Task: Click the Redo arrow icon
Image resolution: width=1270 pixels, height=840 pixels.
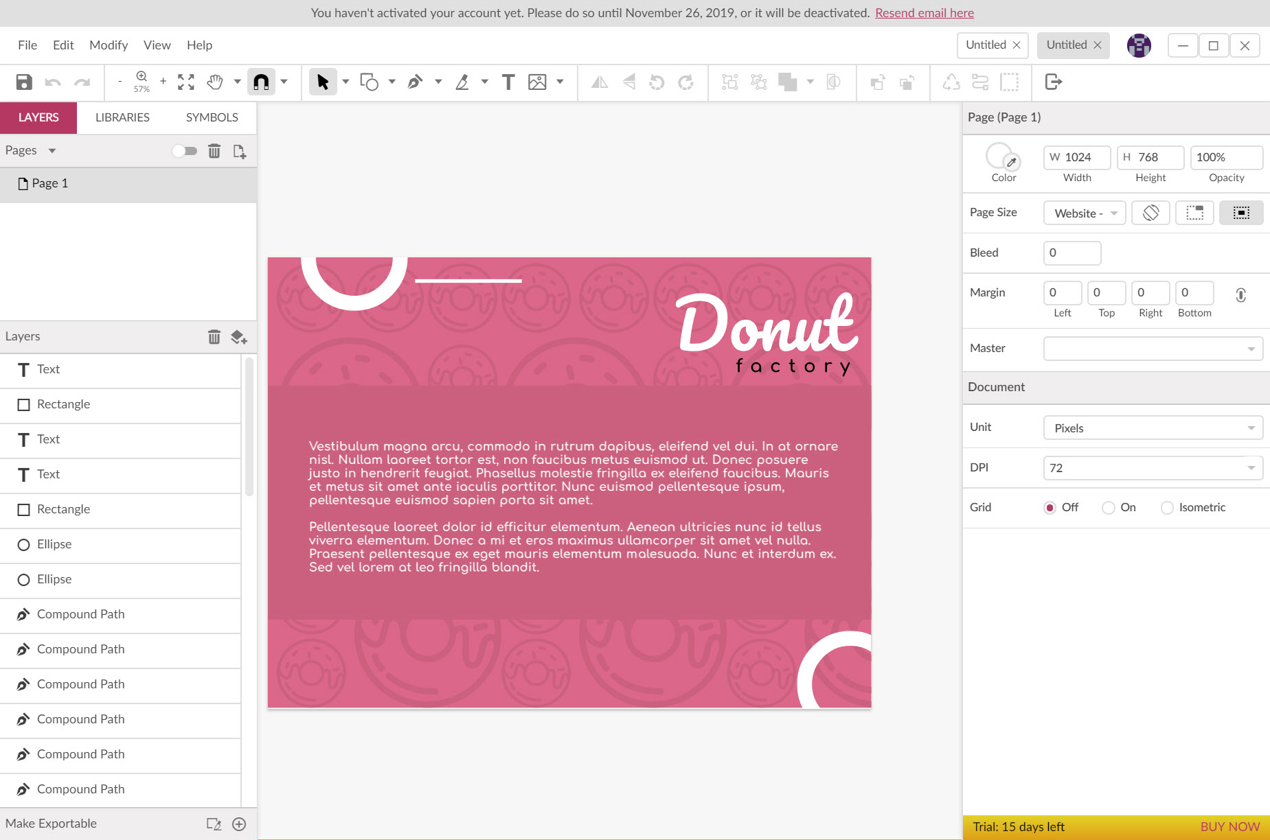Action: click(82, 82)
